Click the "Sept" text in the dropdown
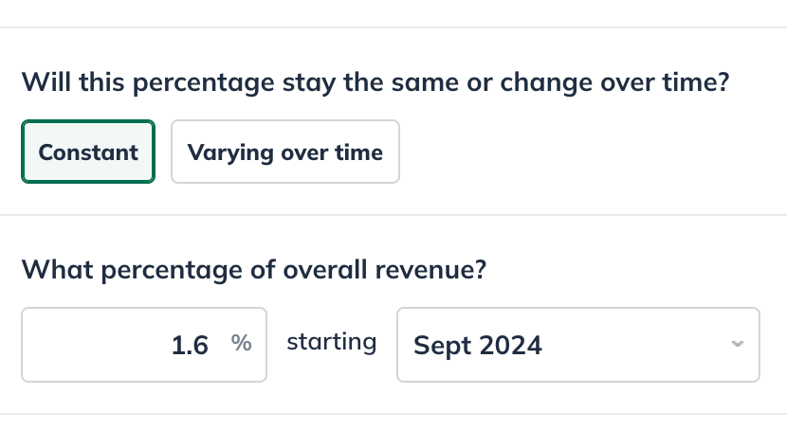The height and width of the screenshot is (430, 787). (443, 345)
